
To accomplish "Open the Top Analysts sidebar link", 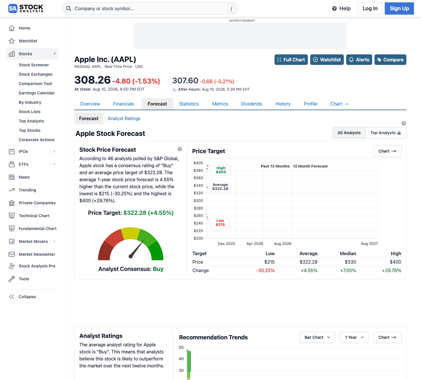I will (x=31, y=121).
